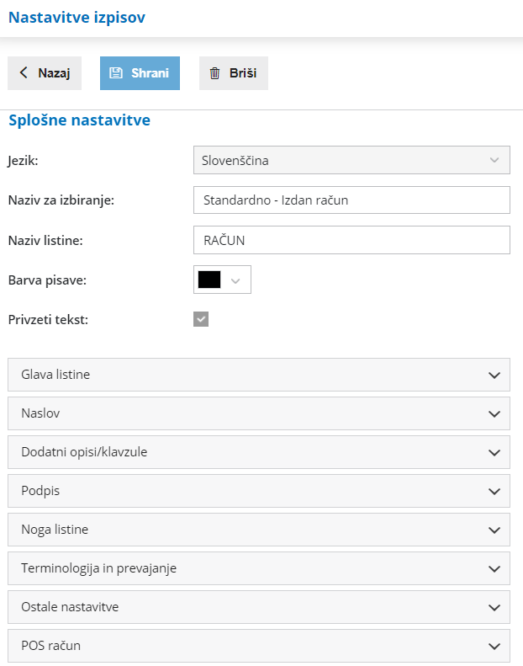The image size is (523, 666).
Task: Expand the Podpis section
Action: pos(259,491)
